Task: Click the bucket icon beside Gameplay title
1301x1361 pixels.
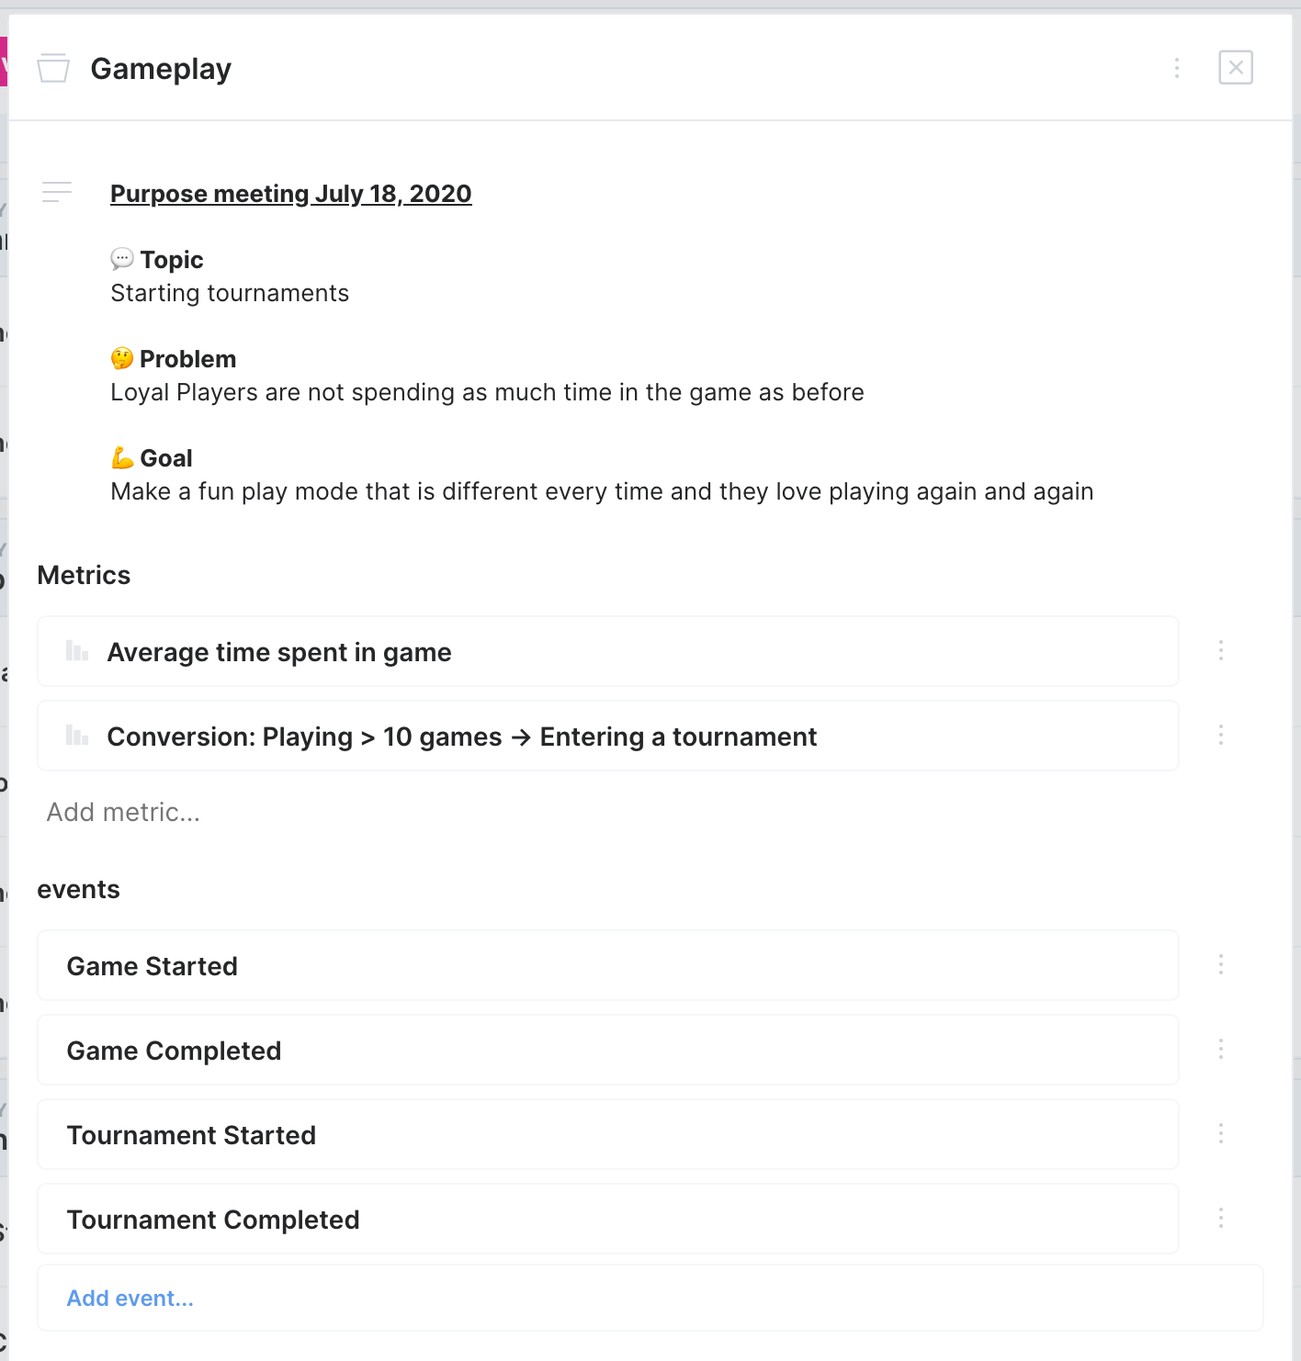Action: (x=53, y=68)
